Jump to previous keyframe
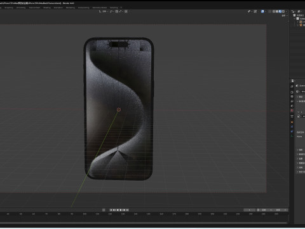305x229 pixels. click(114, 210)
